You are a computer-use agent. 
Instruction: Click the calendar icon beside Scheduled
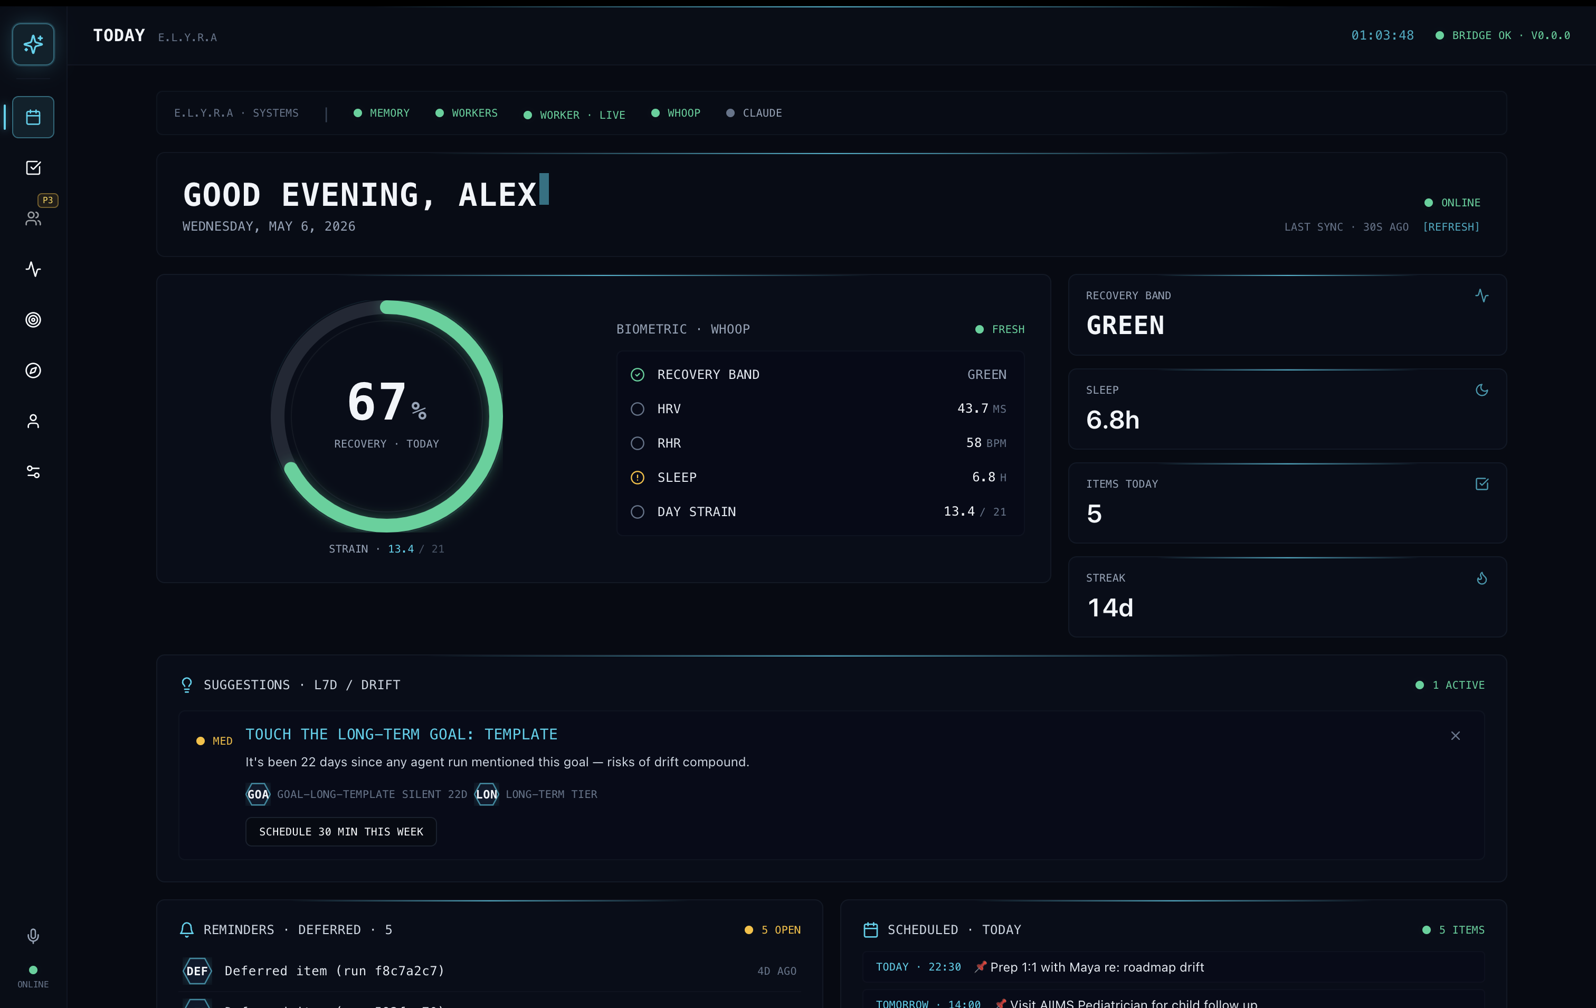[x=871, y=930]
